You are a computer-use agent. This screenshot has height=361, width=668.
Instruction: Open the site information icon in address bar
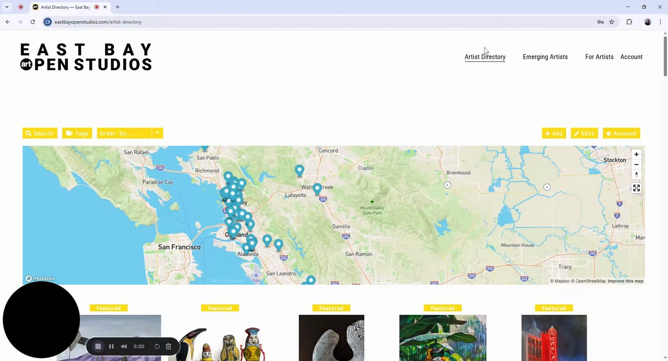[x=48, y=22]
